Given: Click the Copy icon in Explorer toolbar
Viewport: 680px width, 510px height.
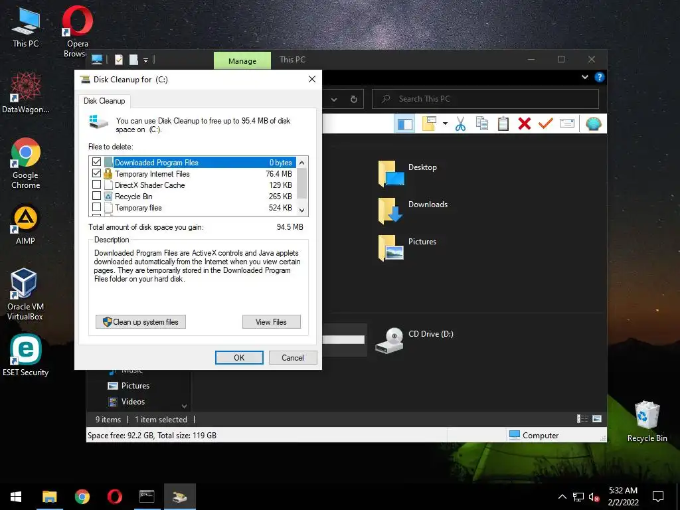Looking at the screenshot, I should point(482,124).
